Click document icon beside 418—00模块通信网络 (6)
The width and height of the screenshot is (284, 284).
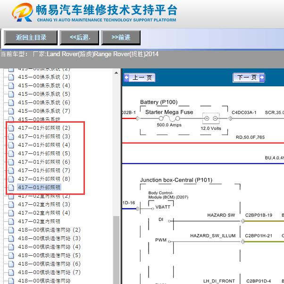(11, 264)
